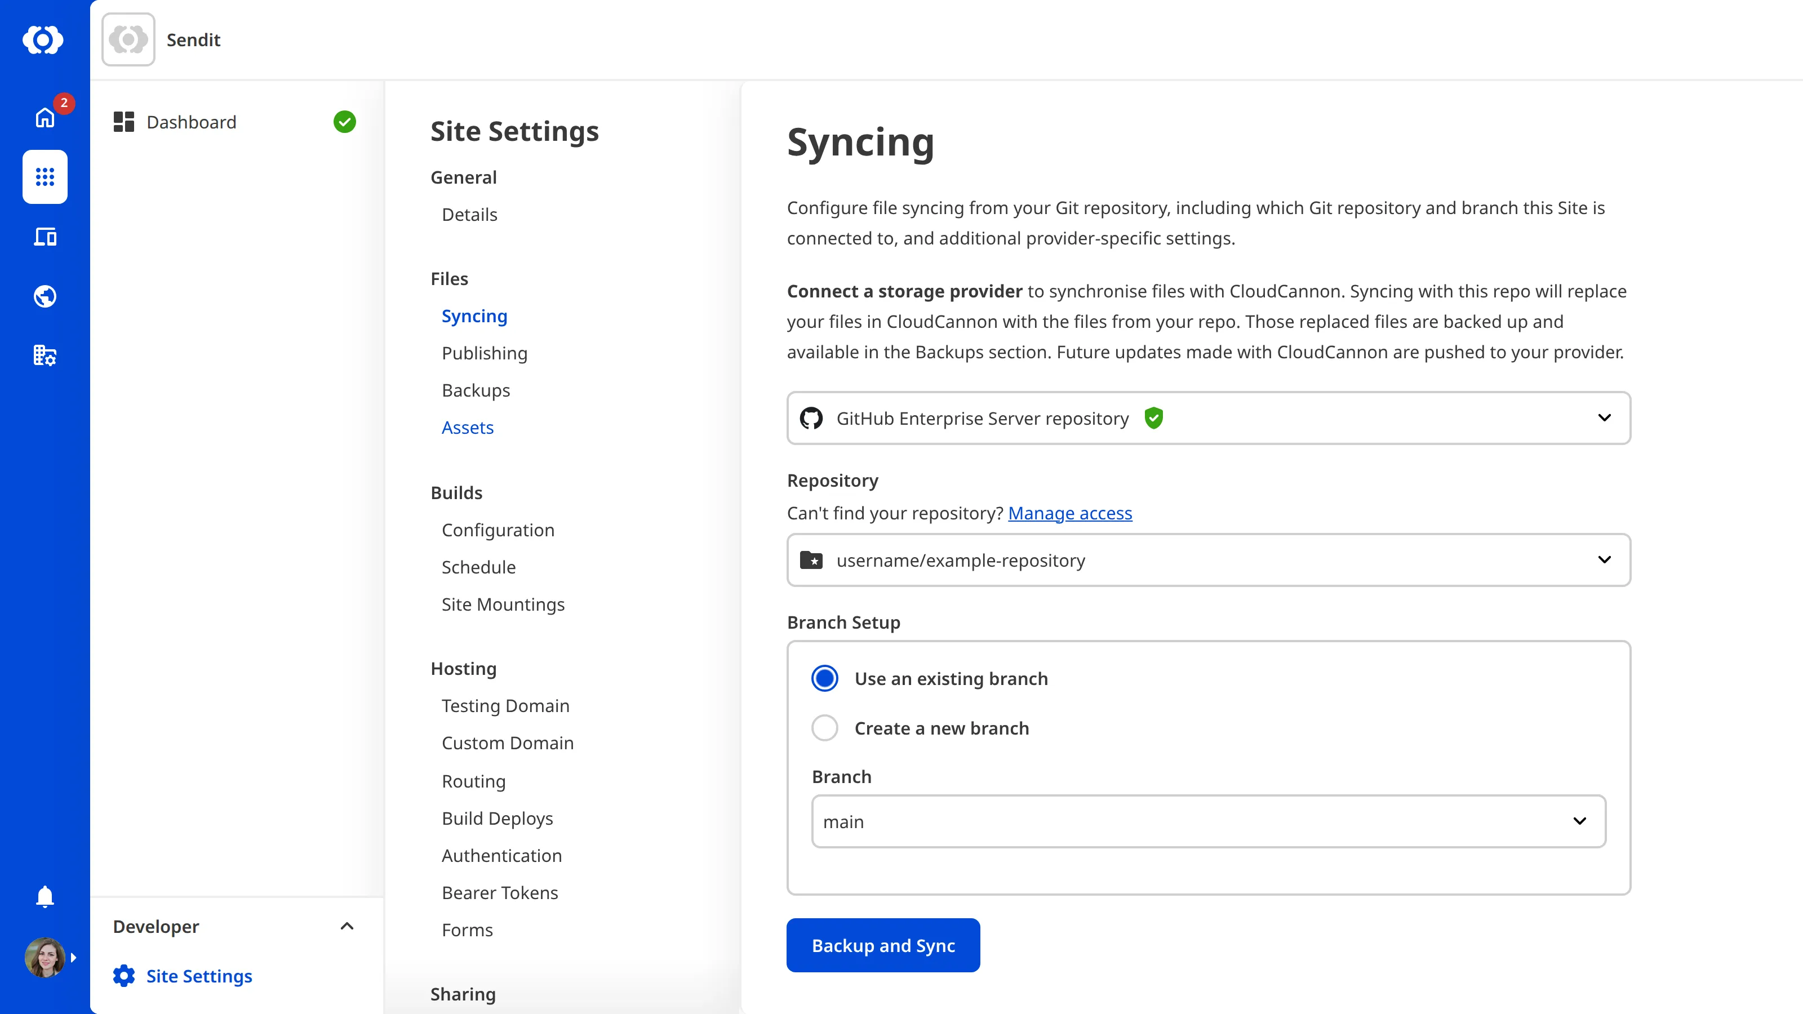1803x1014 pixels.
Task: Collapse the Developer section
Action: coord(347,926)
